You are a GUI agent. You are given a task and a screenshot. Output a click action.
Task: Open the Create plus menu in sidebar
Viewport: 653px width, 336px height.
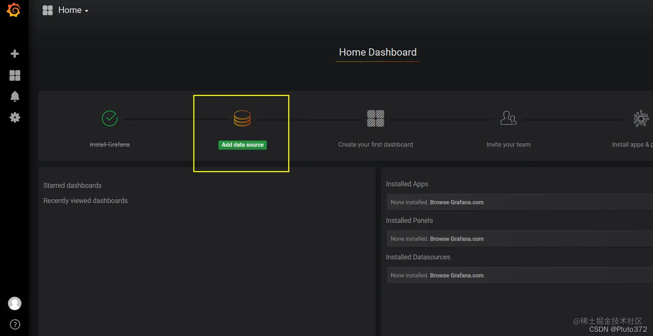click(15, 53)
